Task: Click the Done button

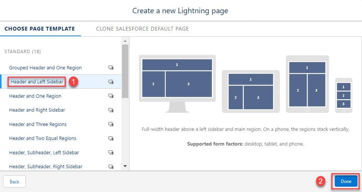Action: click(x=346, y=181)
